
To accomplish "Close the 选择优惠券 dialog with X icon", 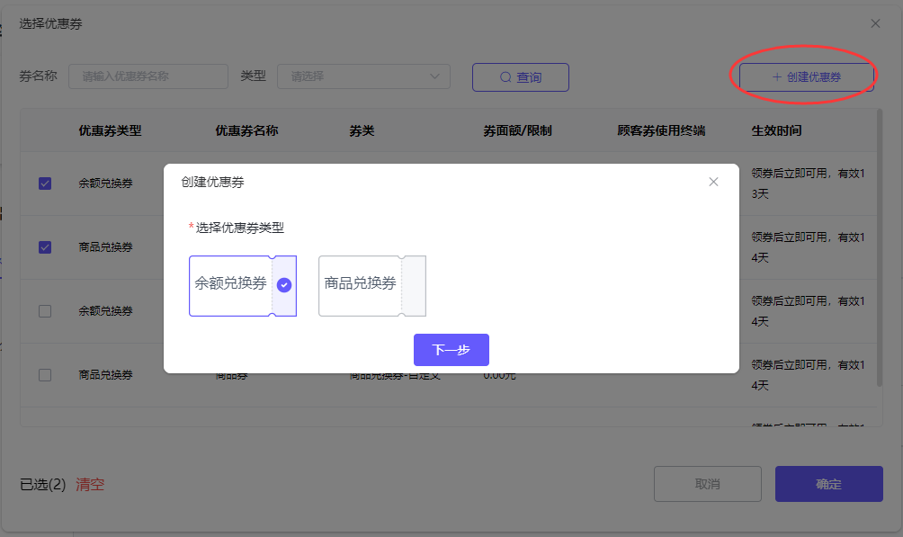I will click(x=875, y=23).
